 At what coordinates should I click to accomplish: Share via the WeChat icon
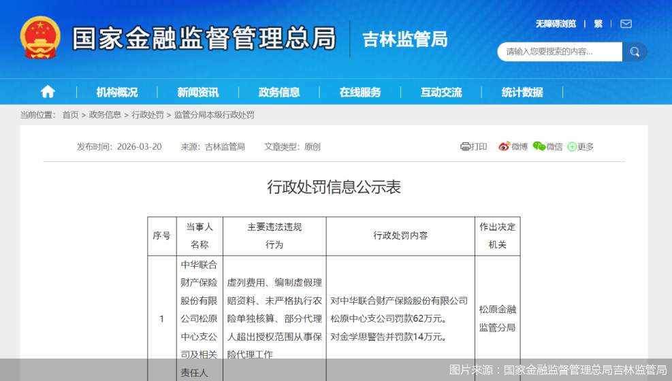tap(539, 146)
